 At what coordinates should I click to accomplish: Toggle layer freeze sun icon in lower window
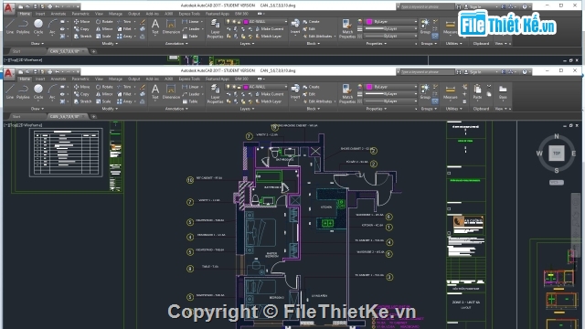[x=234, y=87]
